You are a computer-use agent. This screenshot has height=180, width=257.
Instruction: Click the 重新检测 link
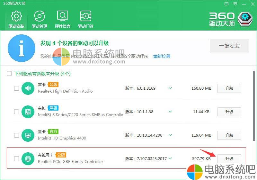click(x=162, y=56)
